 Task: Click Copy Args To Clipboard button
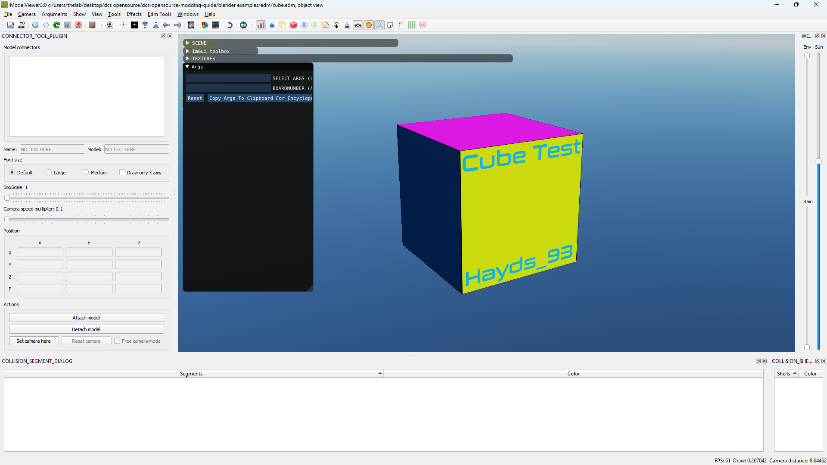pyautogui.click(x=260, y=98)
